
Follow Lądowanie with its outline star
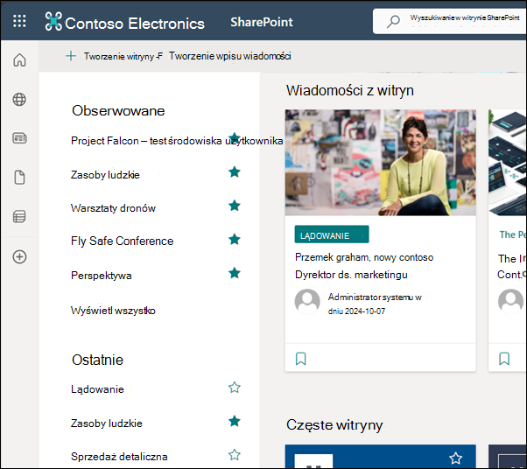pos(235,388)
